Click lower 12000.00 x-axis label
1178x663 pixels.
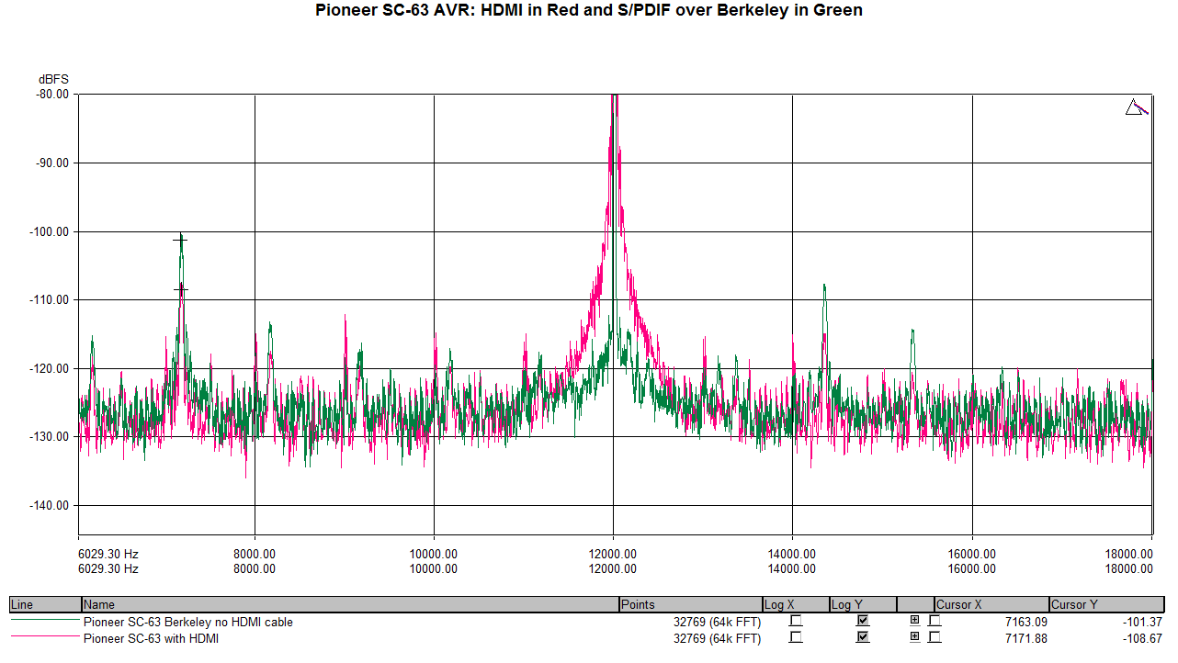pos(613,568)
